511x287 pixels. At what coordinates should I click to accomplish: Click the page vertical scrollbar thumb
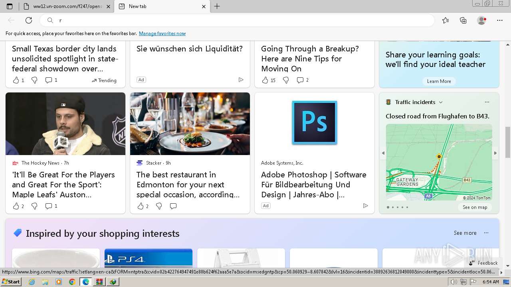pos(508,142)
